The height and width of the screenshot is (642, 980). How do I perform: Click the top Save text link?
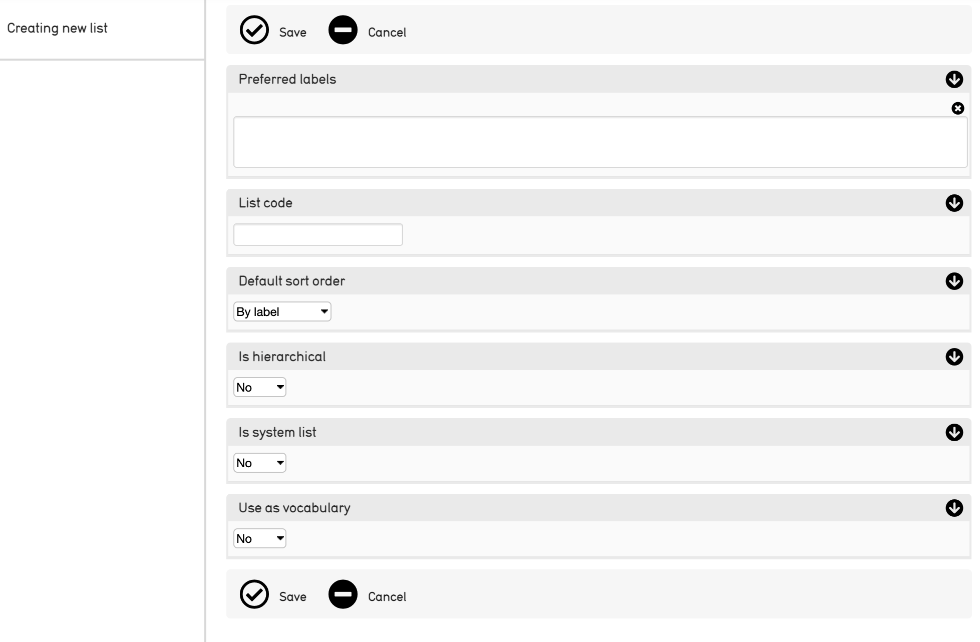click(292, 33)
